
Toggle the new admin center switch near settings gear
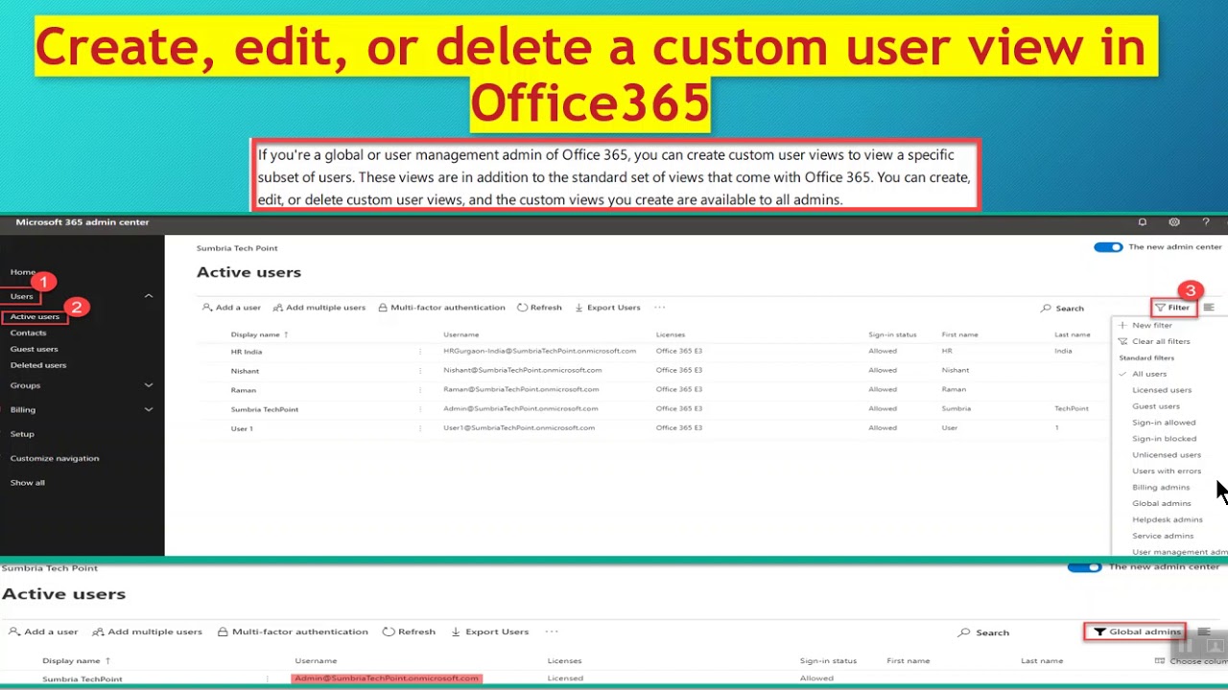point(1108,247)
